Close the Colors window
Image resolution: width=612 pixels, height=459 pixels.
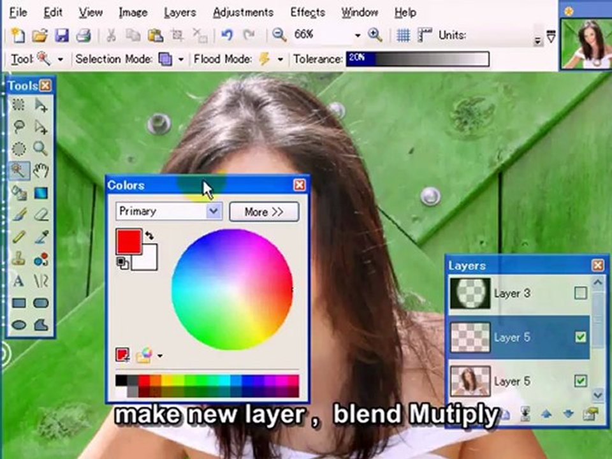(300, 185)
